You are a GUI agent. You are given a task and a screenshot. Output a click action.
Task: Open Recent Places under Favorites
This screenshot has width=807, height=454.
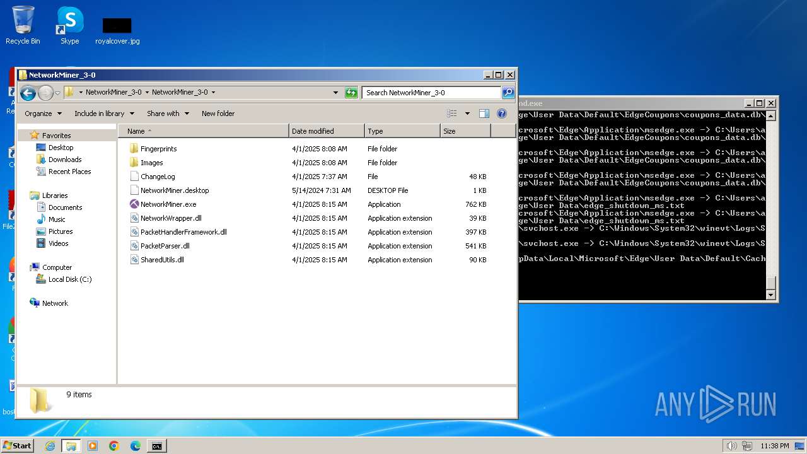(69, 172)
